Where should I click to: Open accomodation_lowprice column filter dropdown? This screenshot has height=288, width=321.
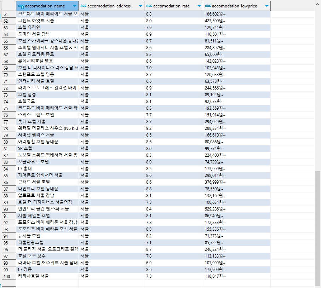coord(267,6)
